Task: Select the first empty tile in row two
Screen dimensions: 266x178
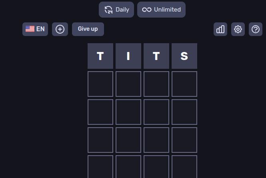Action: (x=100, y=84)
